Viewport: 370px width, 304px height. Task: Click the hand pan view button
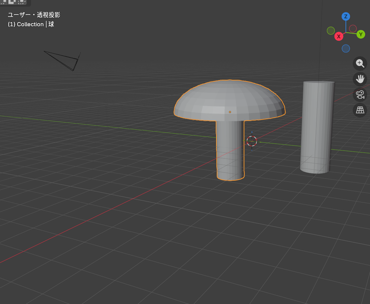[x=360, y=79]
